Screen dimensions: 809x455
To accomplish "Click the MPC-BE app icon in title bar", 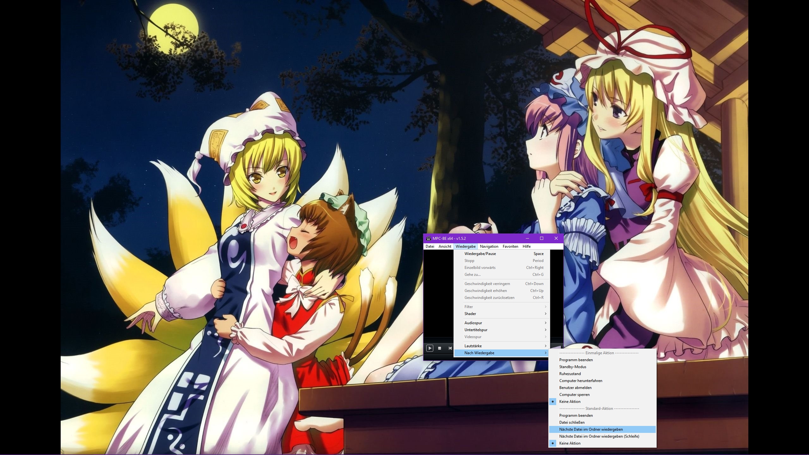I will (x=429, y=239).
